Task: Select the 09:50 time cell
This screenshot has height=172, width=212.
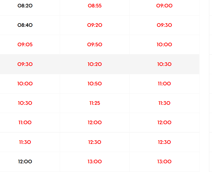Action: [95, 45]
